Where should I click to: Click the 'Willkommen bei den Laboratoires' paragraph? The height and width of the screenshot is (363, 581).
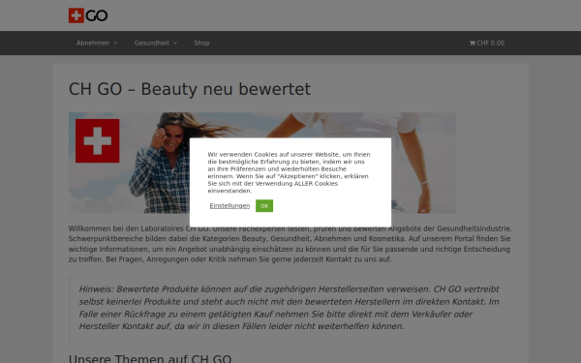[290, 244]
